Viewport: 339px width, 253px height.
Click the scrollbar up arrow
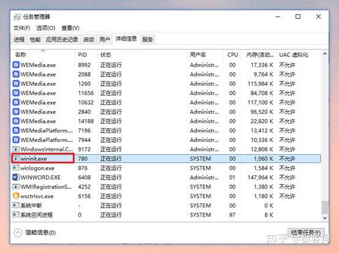[325, 54]
